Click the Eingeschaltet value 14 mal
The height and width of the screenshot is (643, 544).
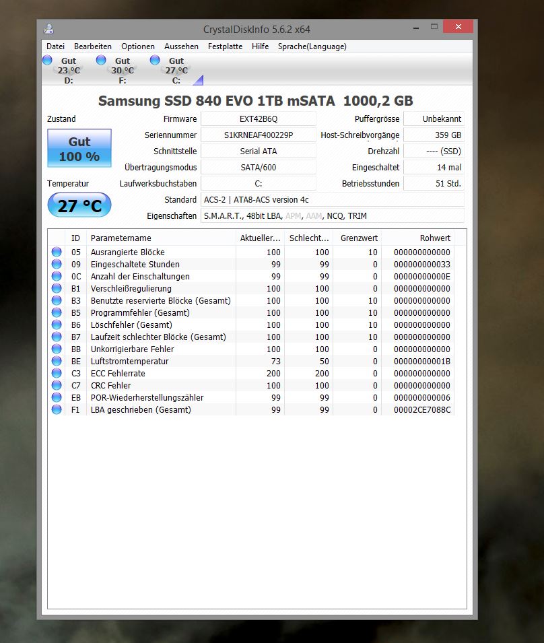coord(434,167)
